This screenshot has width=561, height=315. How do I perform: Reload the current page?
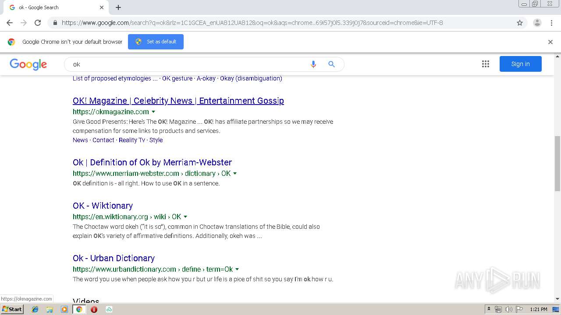tap(38, 23)
